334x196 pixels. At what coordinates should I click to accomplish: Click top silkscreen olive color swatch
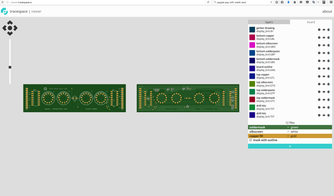click(252, 84)
